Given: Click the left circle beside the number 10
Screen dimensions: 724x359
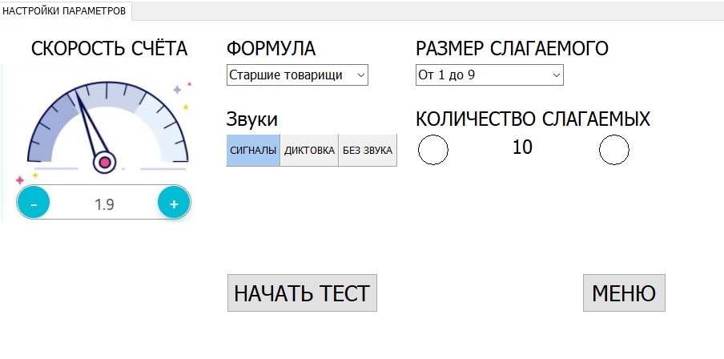Looking at the screenshot, I should (x=433, y=150).
